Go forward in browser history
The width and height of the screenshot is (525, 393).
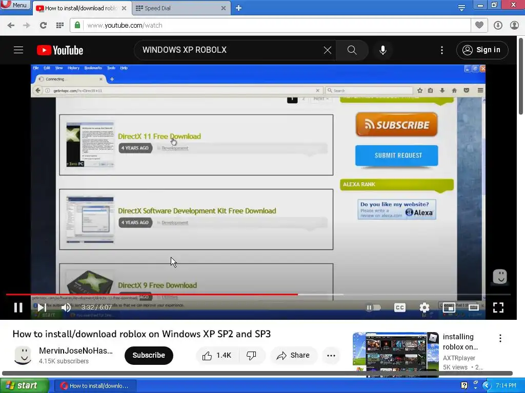(x=27, y=26)
